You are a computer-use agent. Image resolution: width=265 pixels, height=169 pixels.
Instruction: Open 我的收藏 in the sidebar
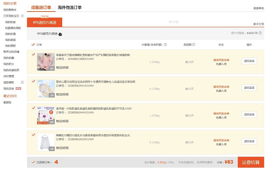click(x=9, y=58)
